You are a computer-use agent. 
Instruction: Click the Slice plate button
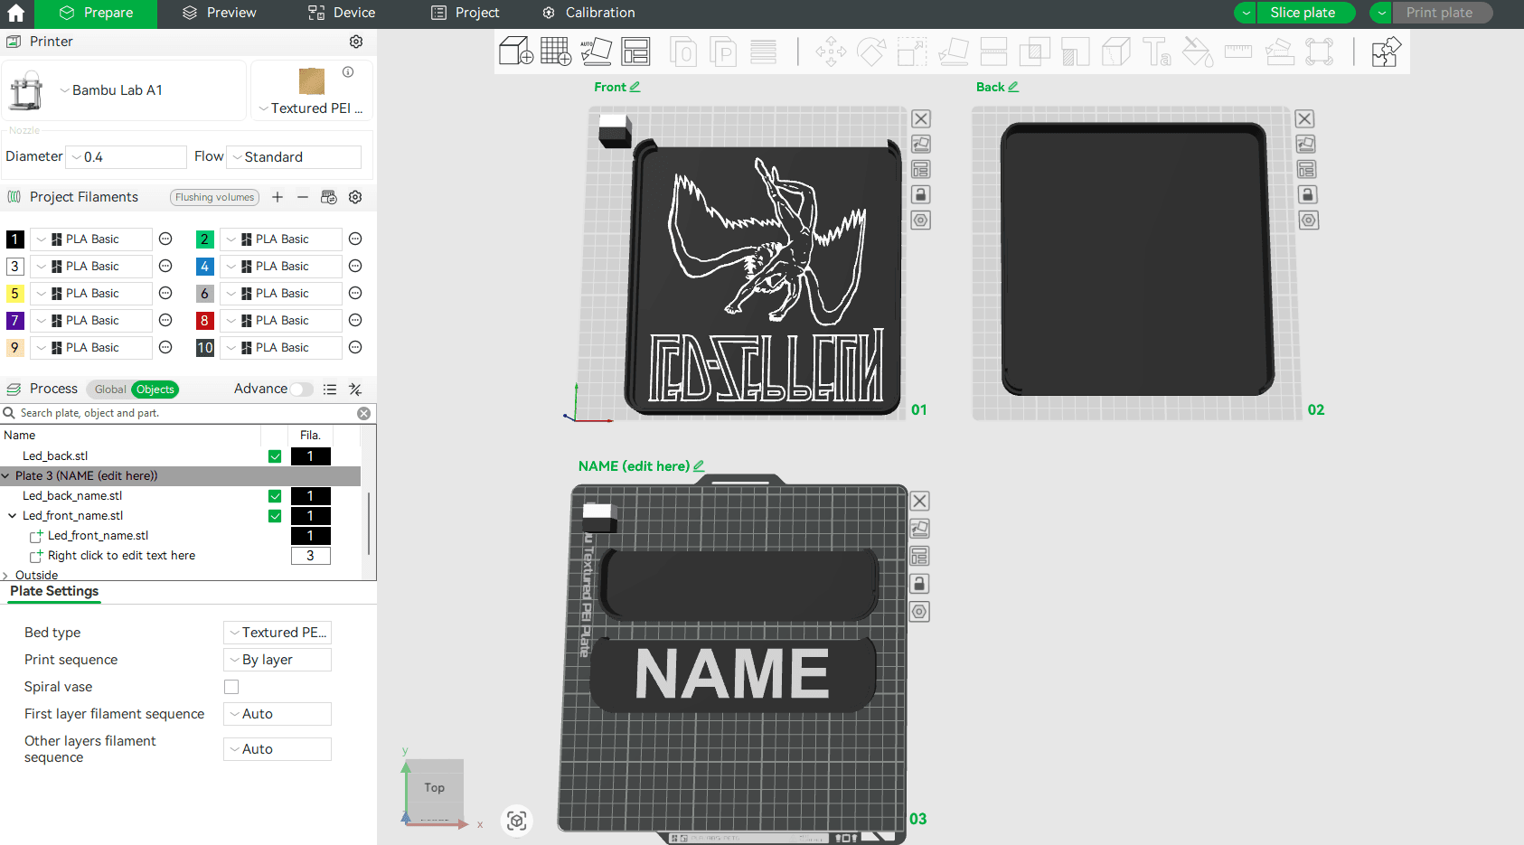pos(1303,13)
